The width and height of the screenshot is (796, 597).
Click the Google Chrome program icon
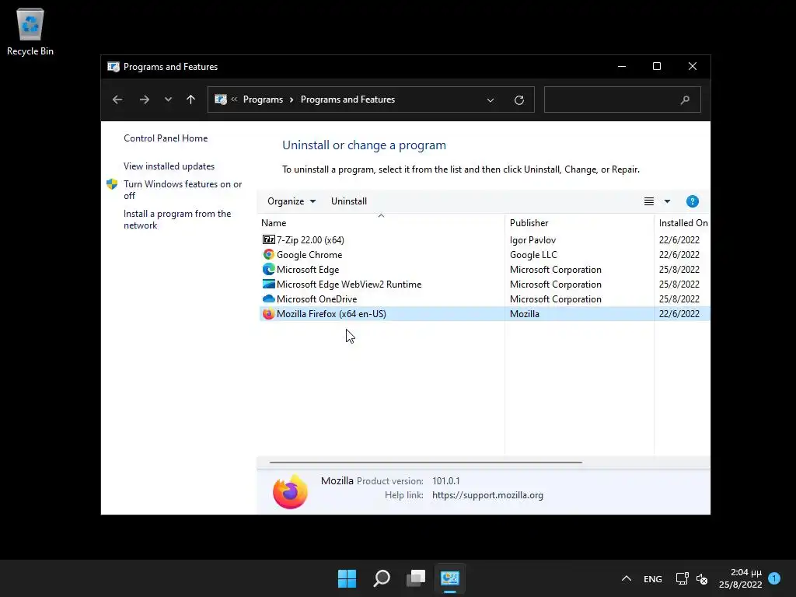pyautogui.click(x=268, y=254)
